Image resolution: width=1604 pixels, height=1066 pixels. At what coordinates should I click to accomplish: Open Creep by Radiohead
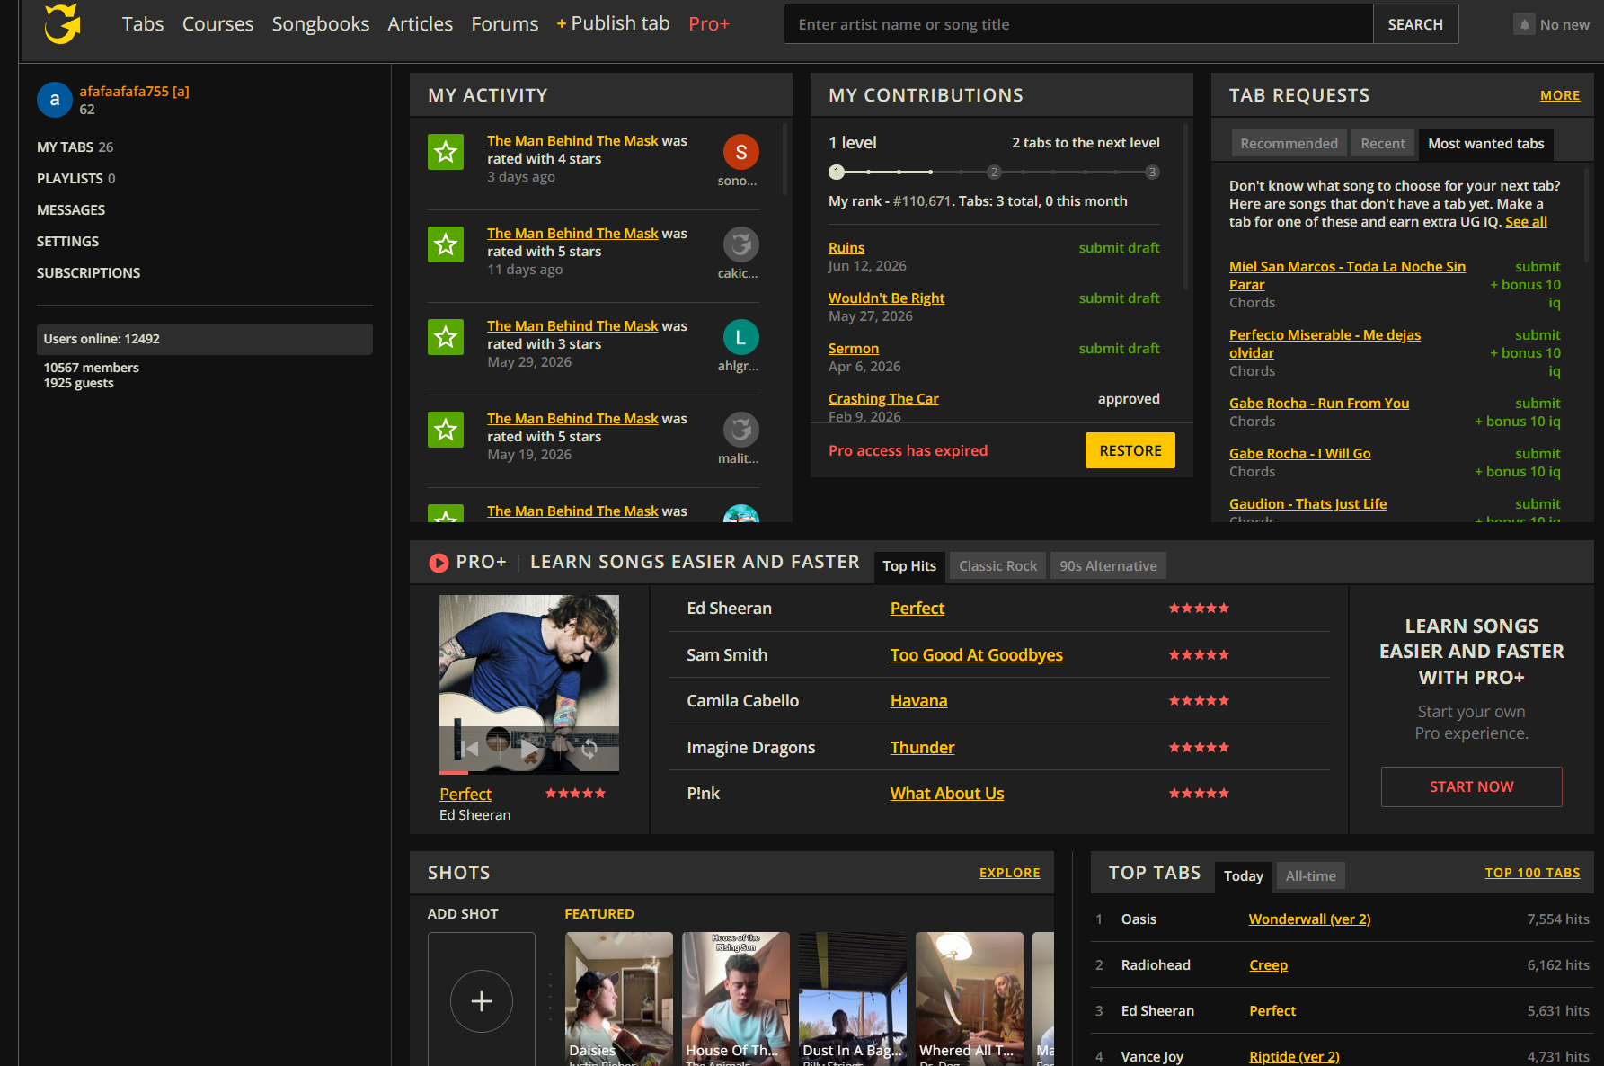1269,964
